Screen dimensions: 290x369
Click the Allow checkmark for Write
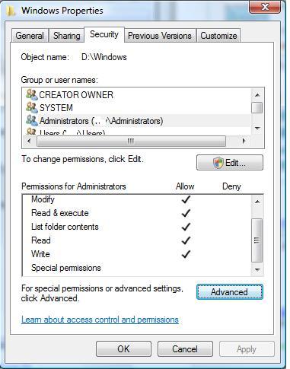(186, 254)
